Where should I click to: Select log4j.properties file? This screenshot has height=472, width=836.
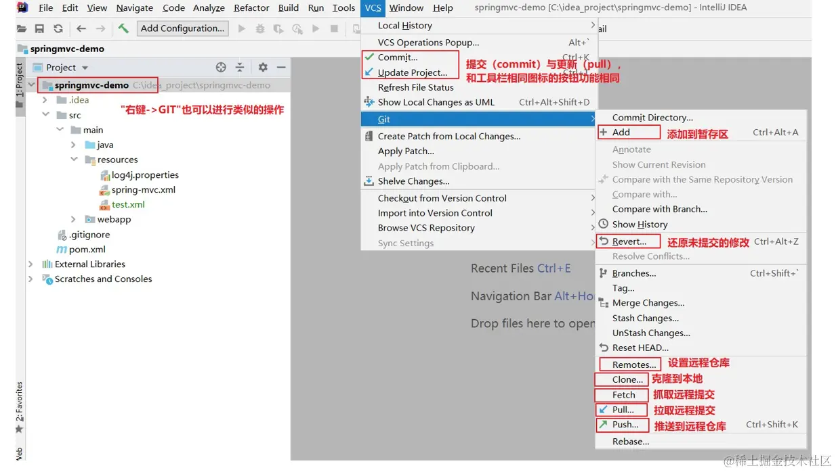[x=140, y=174]
